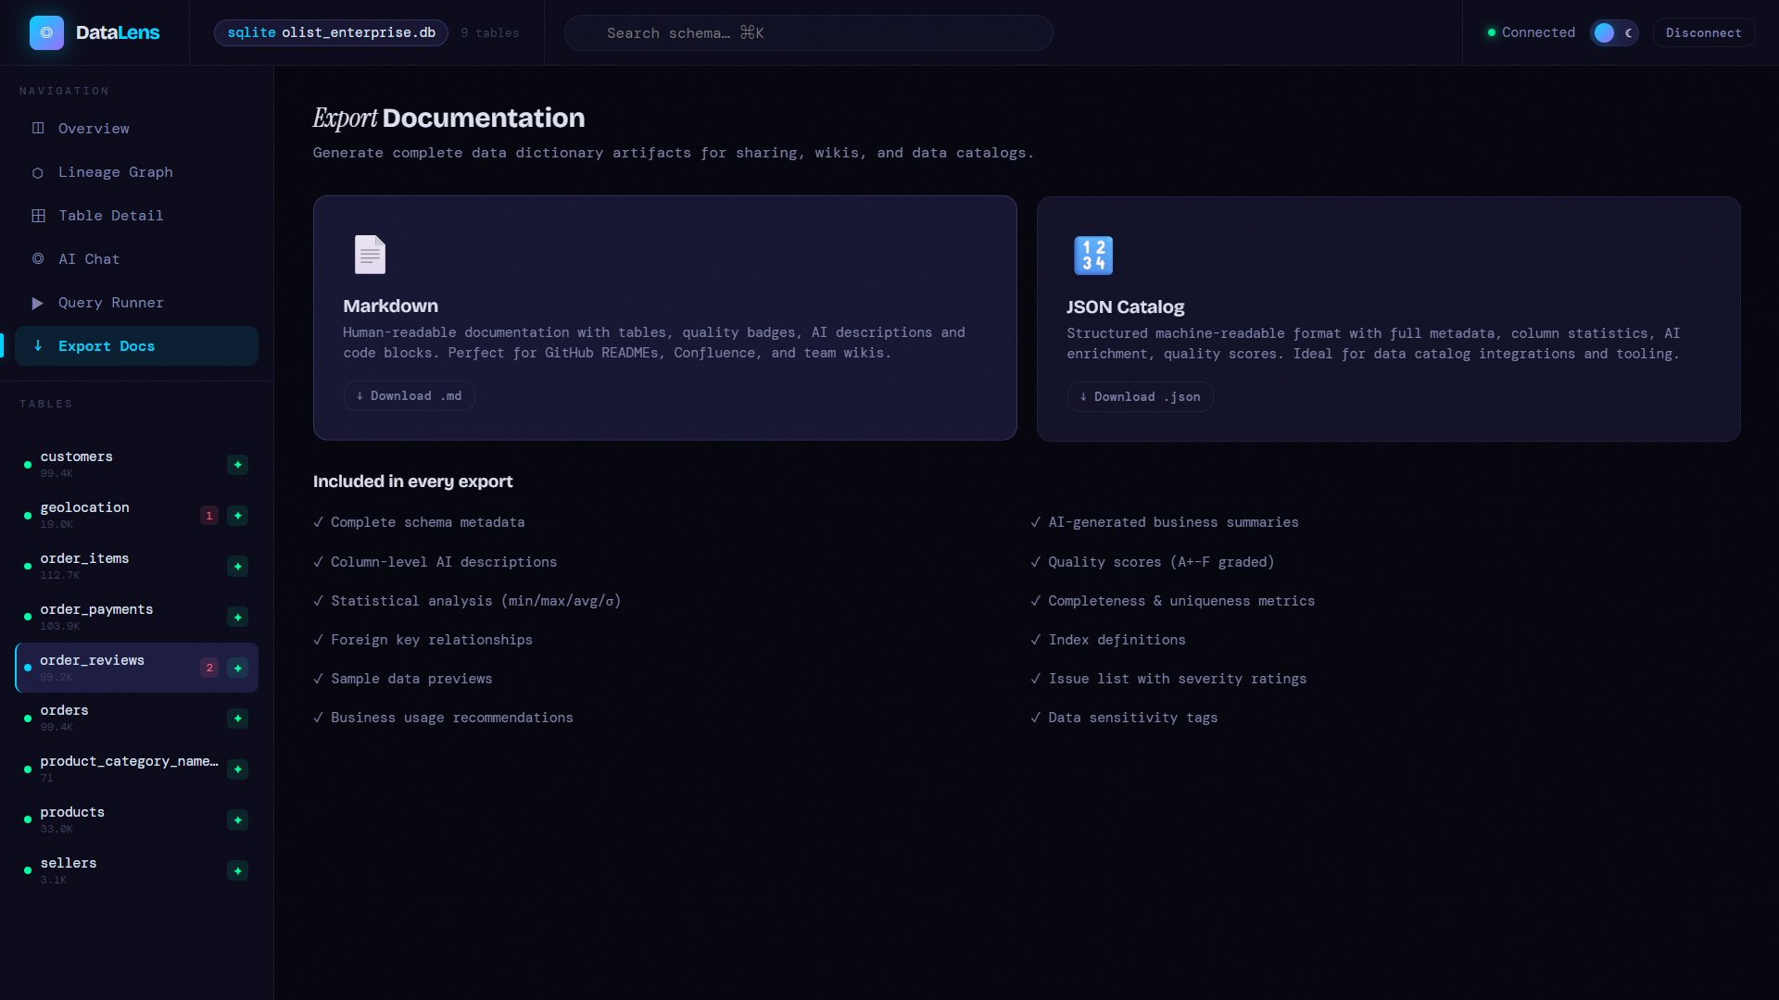Select the Export Docs nav item
This screenshot has height=1000, width=1779.
coord(136,346)
